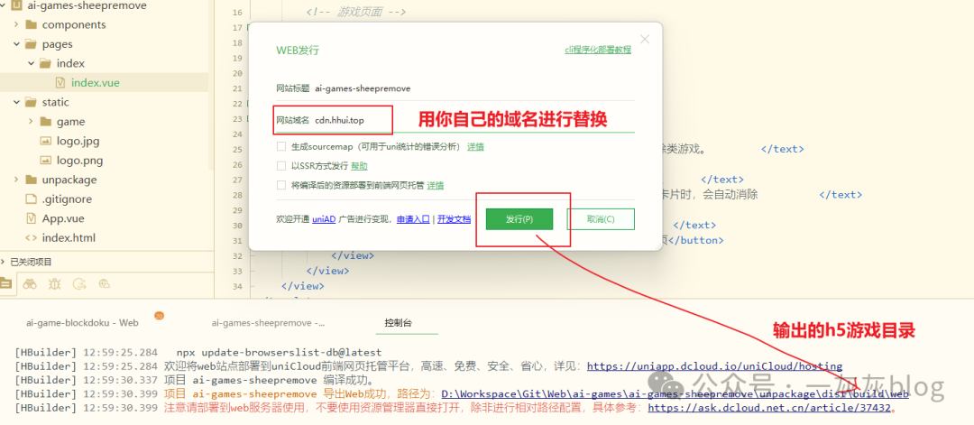Open the cli程序化部署教程 link

[x=598, y=50]
